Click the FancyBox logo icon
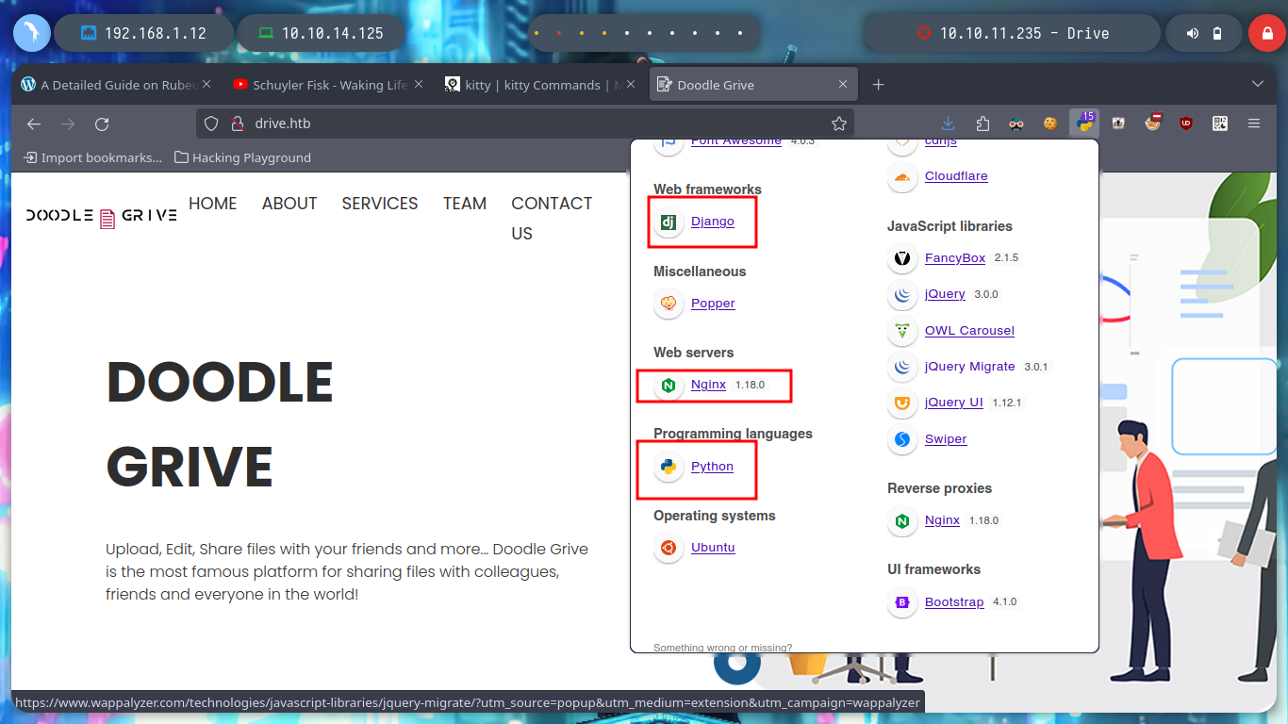 [x=902, y=258]
